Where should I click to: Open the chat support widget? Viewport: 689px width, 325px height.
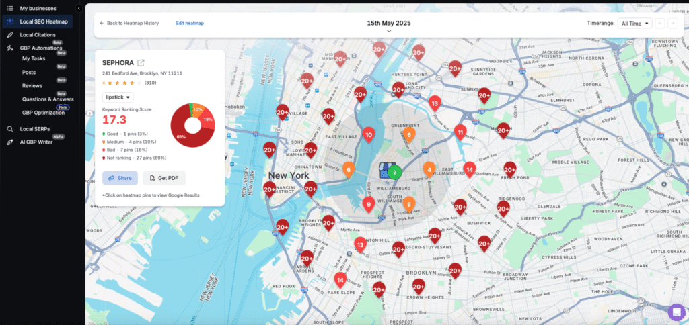(x=677, y=312)
